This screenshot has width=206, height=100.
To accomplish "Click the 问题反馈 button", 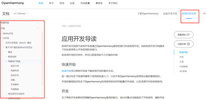I will (x=184, y=44).
